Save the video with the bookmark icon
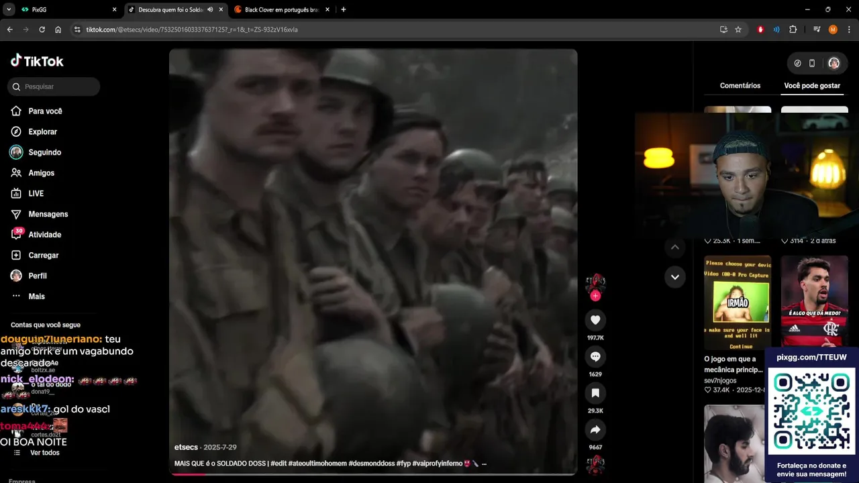859x483 pixels. click(595, 393)
